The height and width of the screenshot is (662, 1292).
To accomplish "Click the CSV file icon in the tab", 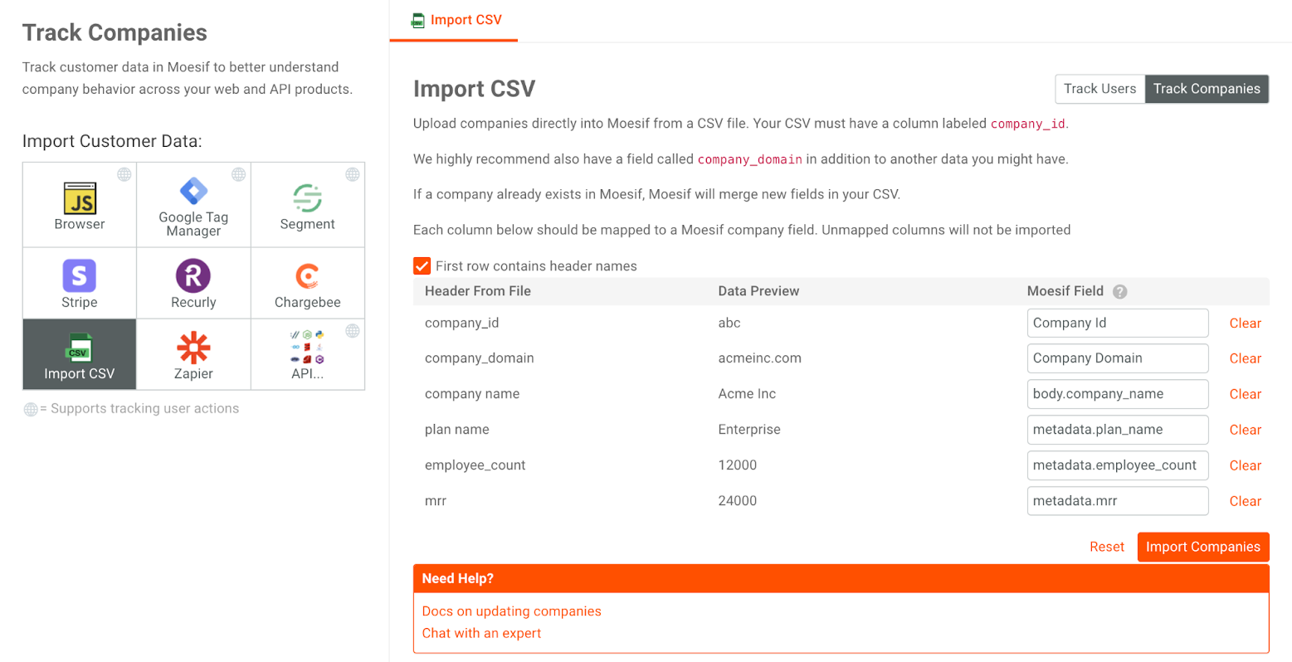I will (418, 21).
